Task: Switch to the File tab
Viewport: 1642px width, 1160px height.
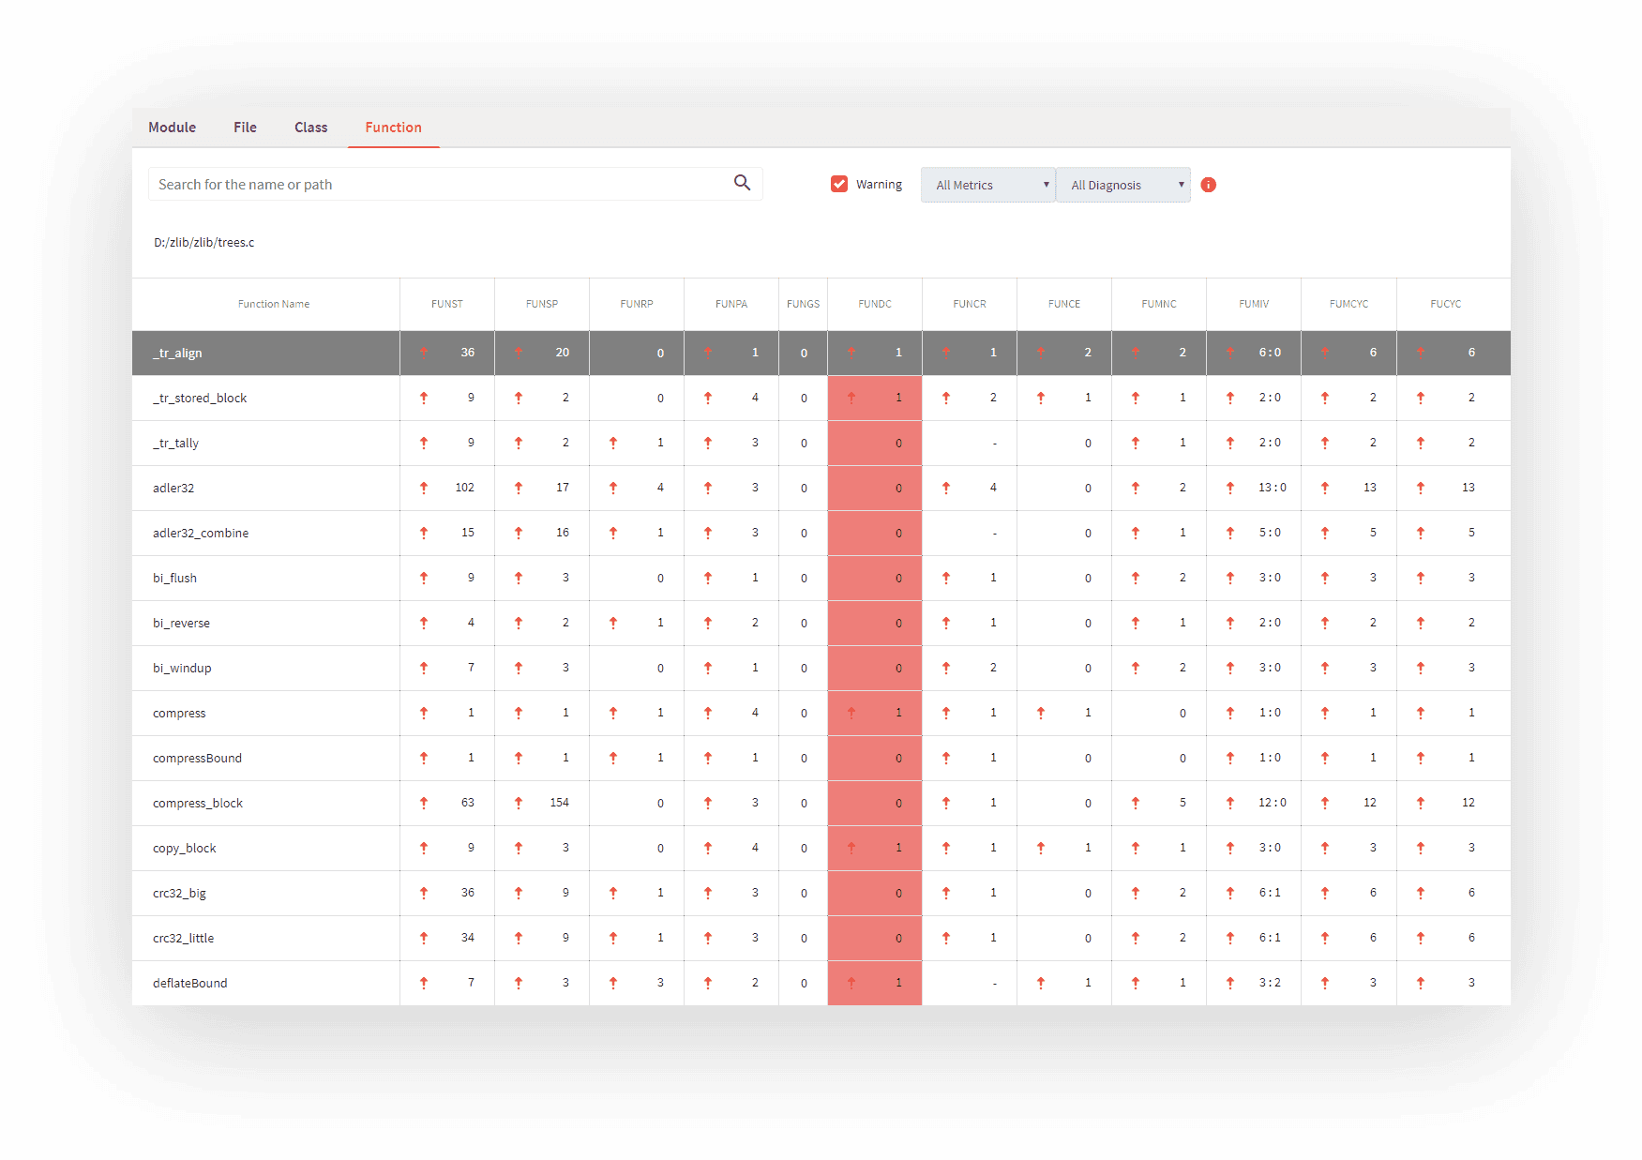Action: (x=246, y=128)
